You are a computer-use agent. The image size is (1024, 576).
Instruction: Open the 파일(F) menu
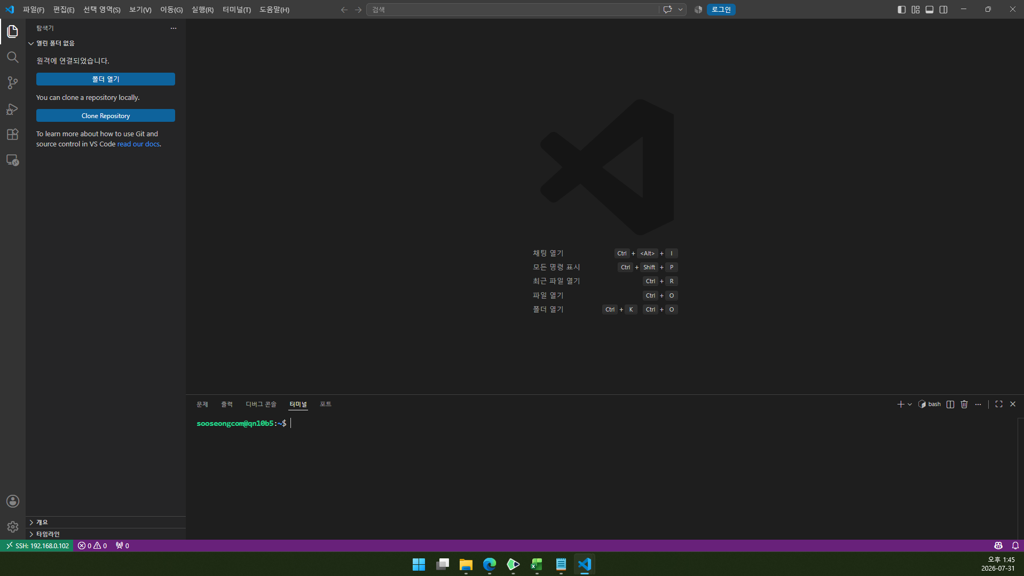[x=34, y=10]
